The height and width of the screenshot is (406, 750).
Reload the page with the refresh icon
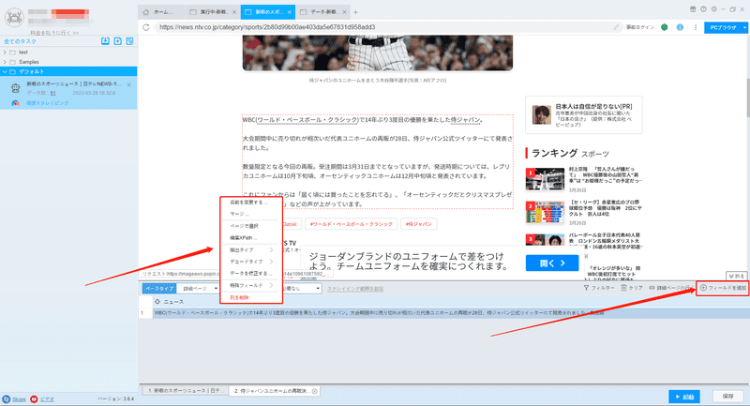coord(146,27)
